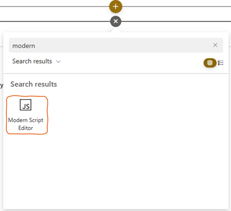Switch to grid view layout
Viewport: 231px width, 211px height.
[210, 63]
